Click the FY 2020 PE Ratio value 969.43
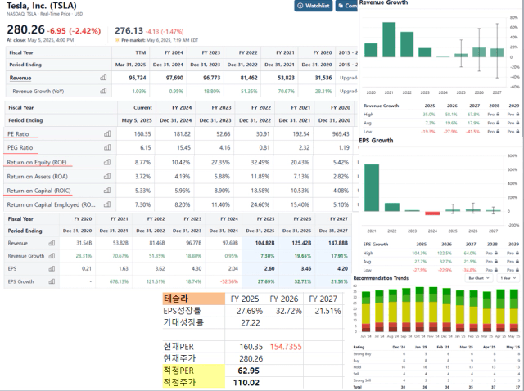 341,134
